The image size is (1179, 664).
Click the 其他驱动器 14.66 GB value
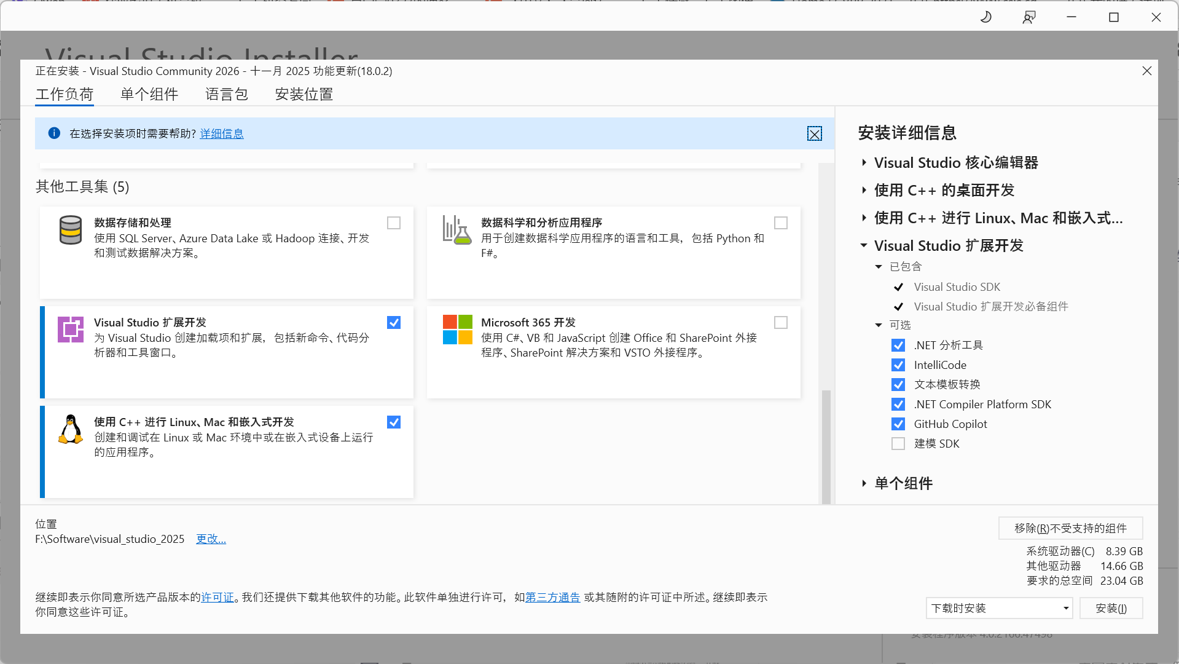[x=1122, y=566]
